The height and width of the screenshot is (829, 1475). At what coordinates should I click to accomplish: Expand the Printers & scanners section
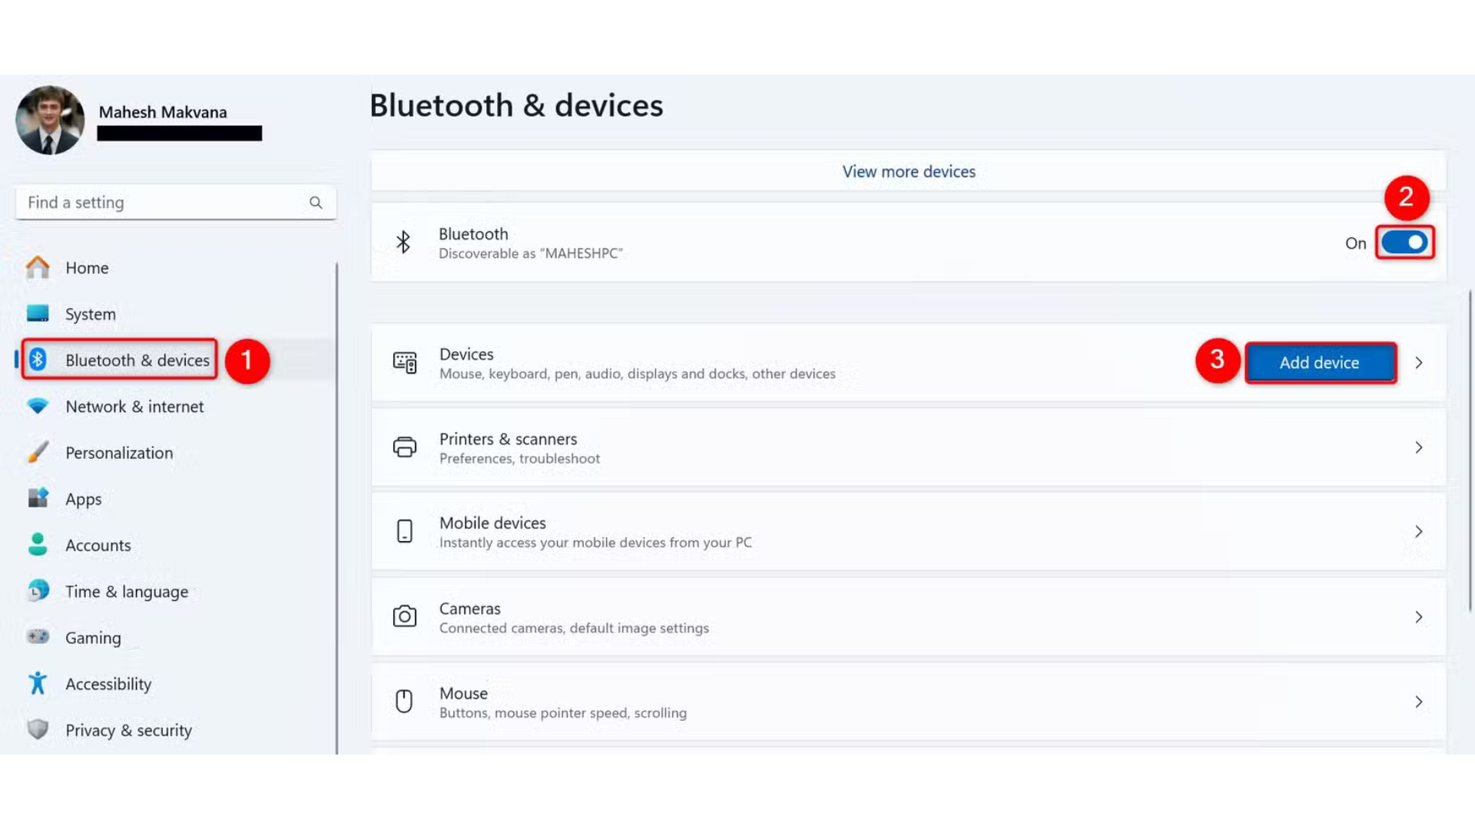(x=1419, y=448)
